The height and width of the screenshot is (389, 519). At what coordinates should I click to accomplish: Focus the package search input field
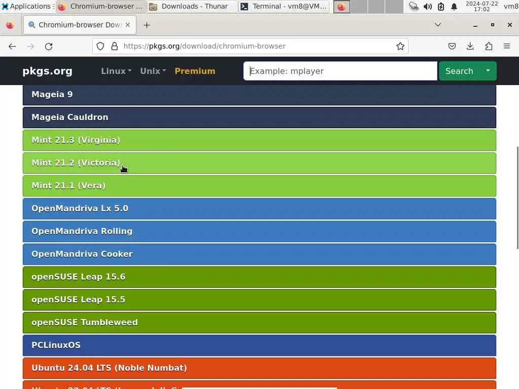(x=340, y=71)
